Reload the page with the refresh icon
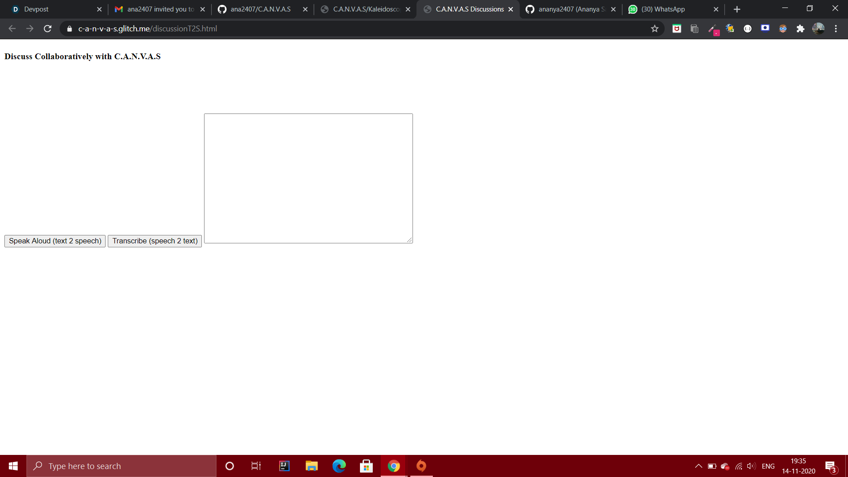The height and width of the screenshot is (477, 848). (x=48, y=29)
